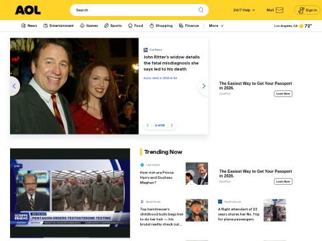Screen dimensions: 322x241
Task: Click the Entertainment icon
Action: pyautogui.click(x=46, y=25)
